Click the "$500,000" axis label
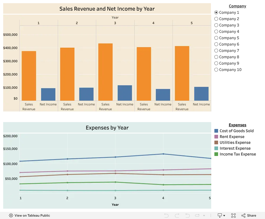Screen dimensions: 265x219 (10, 35)
